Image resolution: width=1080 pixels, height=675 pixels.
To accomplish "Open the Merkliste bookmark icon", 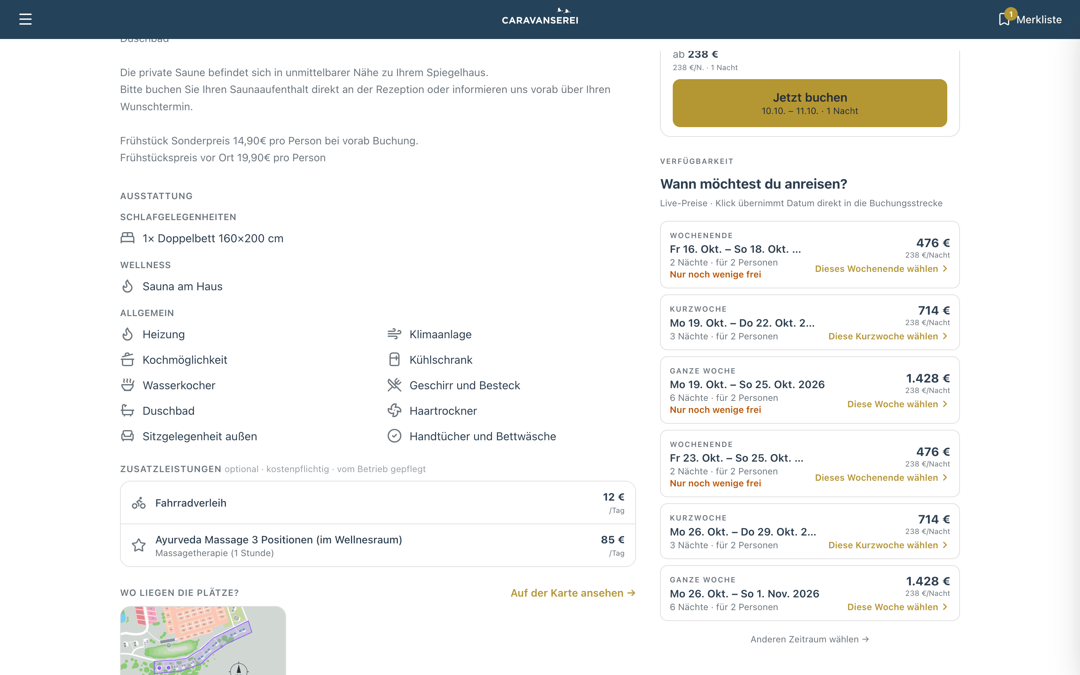I will click(x=1004, y=19).
